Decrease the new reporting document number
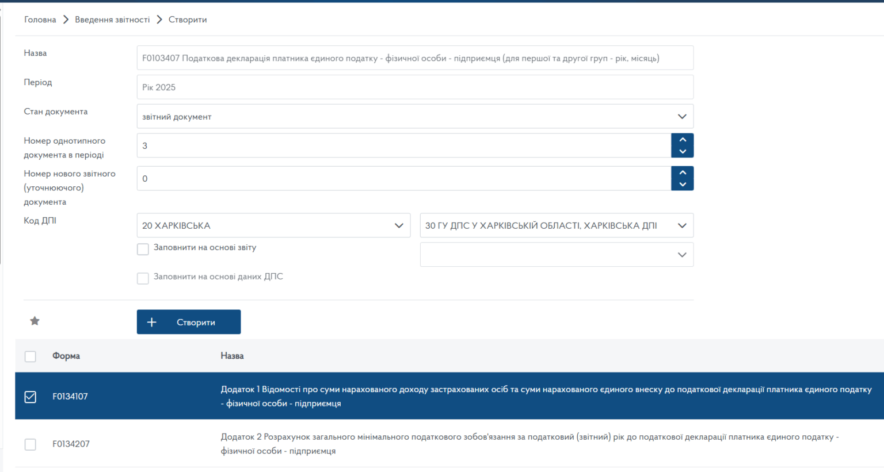This screenshot has width=884, height=472. (682, 185)
